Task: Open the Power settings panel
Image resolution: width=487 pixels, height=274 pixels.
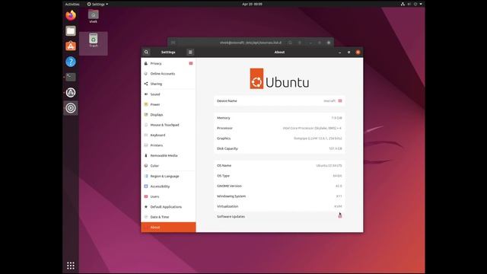Action: (x=168, y=104)
